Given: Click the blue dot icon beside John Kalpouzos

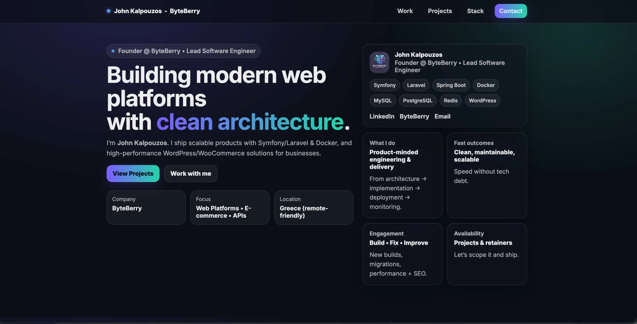Looking at the screenshot, I should [108, 11].
